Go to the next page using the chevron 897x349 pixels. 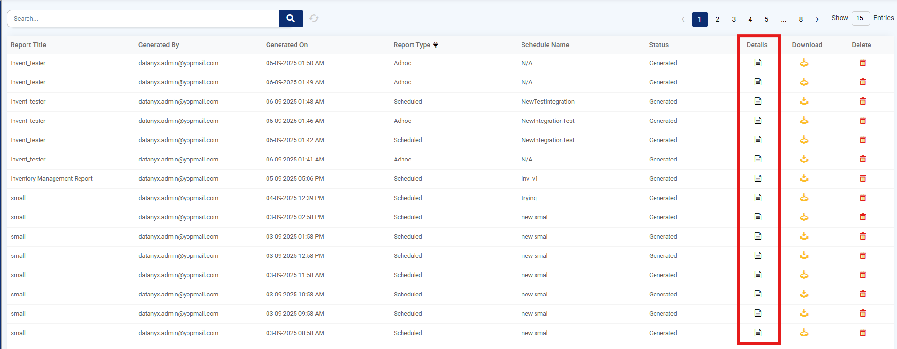(x=817, y=19)
